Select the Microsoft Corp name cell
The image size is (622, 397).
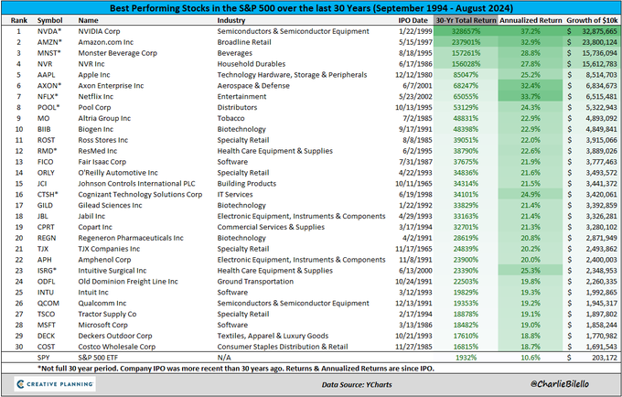point(102,325)
